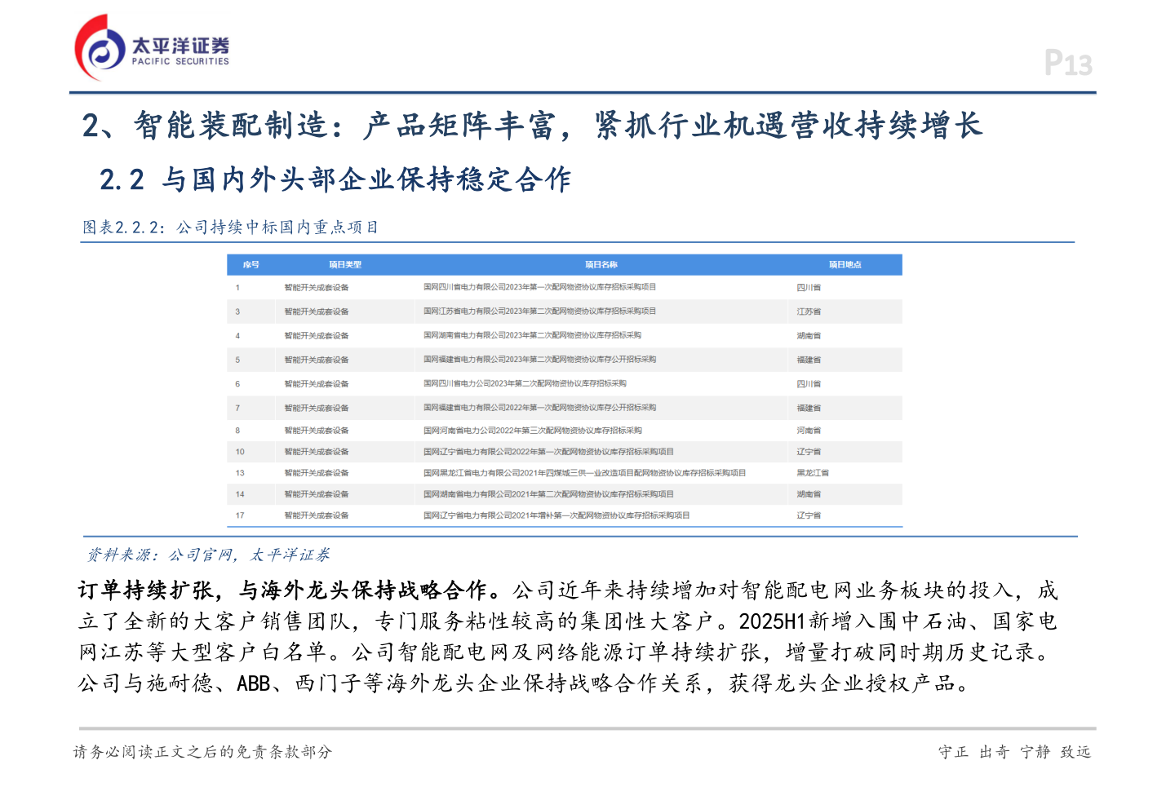Screen dimensions: 1175x787
Task: Select the 项目名称 column header
Action: coord(601,264)
